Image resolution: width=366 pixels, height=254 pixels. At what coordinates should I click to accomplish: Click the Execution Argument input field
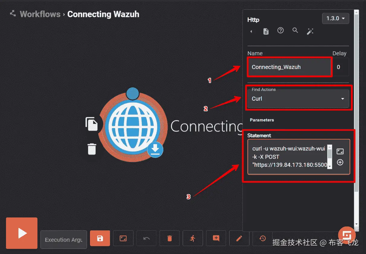point(64,240)
